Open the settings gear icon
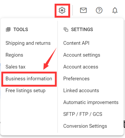 [x=62, y=10]
